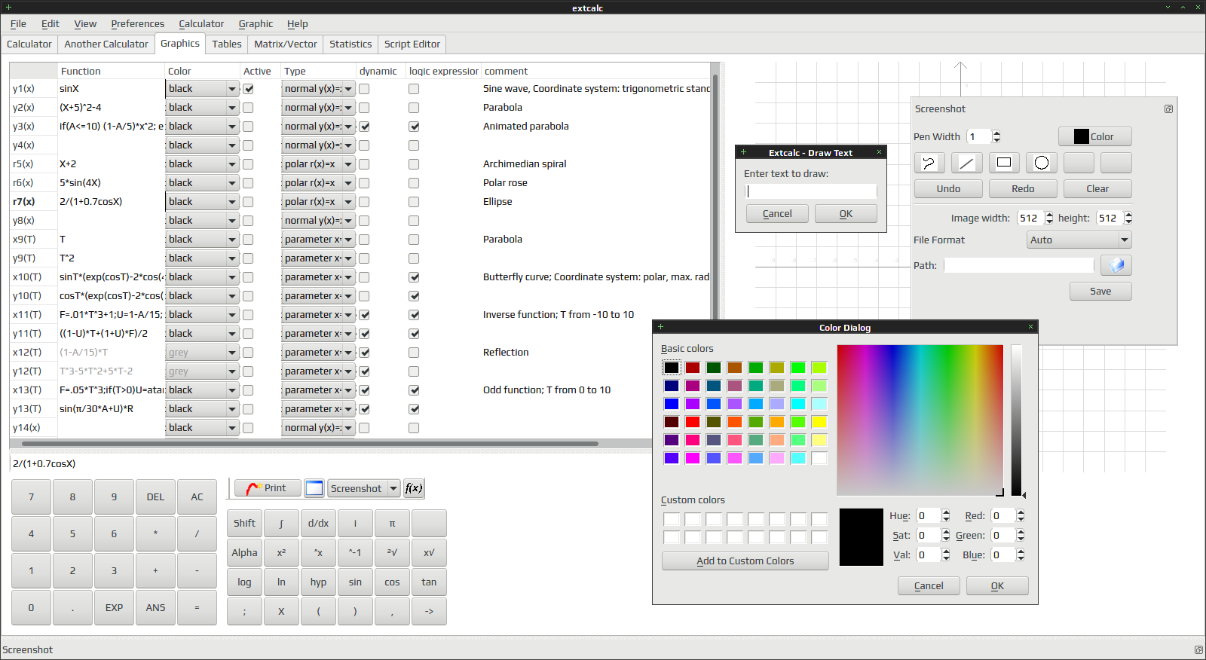Uncheck logic expression checkbox for x10(T) row
This screenshot has height=660, width=1206.
click(414, 277)
